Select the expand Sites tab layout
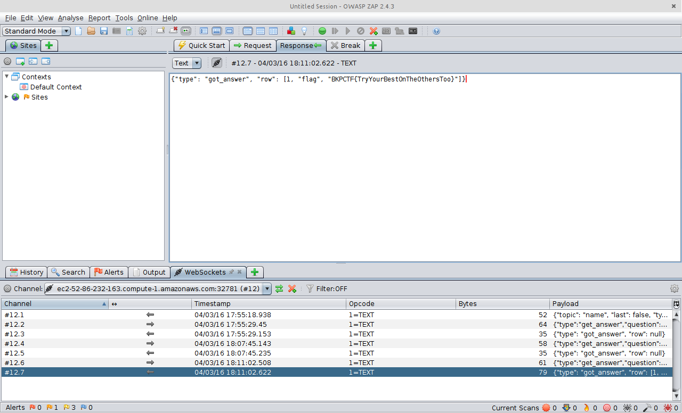 pyautogui.click(x=204, y=31)
